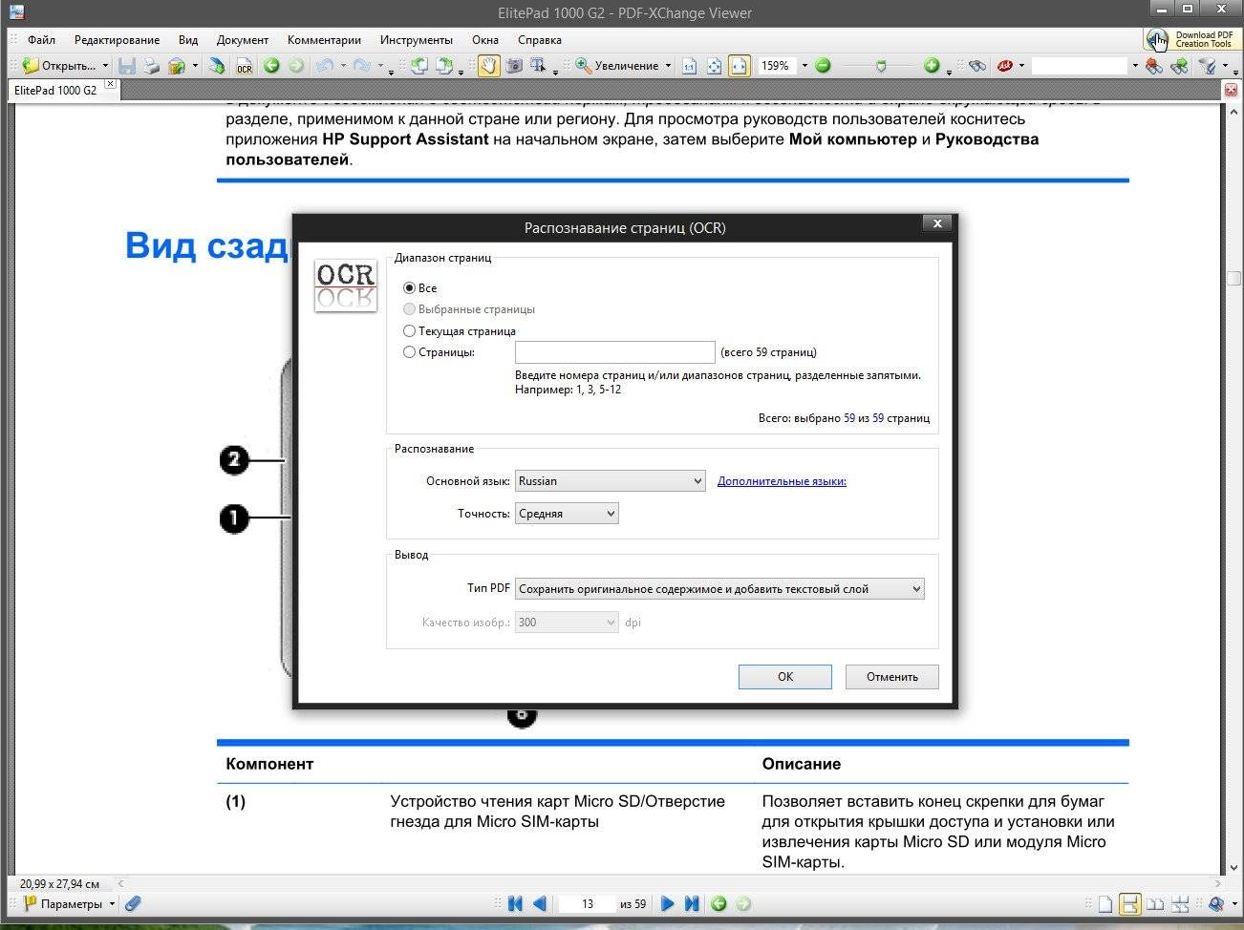Open the "Точность" Средняя dropdown
The height and width of the screenshot is (930, 1244).
[x=567, y=514]
